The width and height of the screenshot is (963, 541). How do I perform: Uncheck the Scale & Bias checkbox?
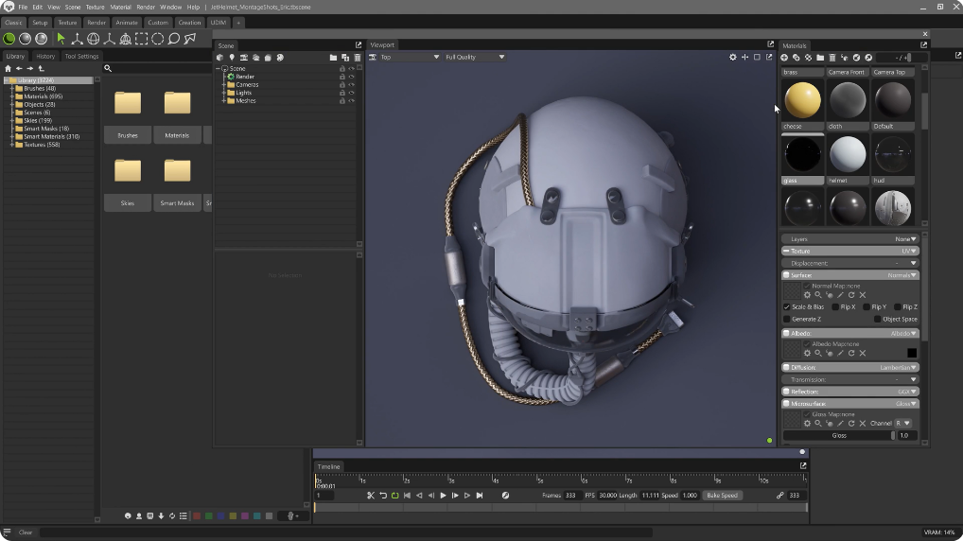tap(787, 307)
